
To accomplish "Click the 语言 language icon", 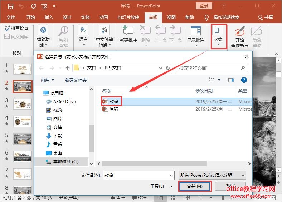I will pyautogui.click(x=83, y=30).
